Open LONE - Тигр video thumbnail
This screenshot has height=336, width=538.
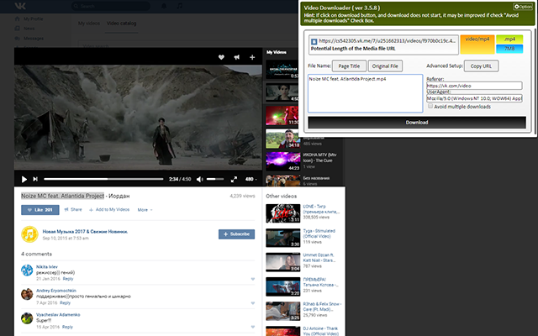(x=283, y=213)
